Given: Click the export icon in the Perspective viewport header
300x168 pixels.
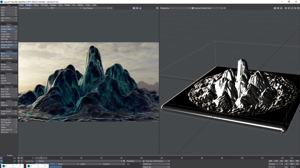Looking at the screenshot, I should click(281, 8).
